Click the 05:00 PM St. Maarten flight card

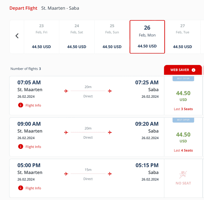point(87,178)
